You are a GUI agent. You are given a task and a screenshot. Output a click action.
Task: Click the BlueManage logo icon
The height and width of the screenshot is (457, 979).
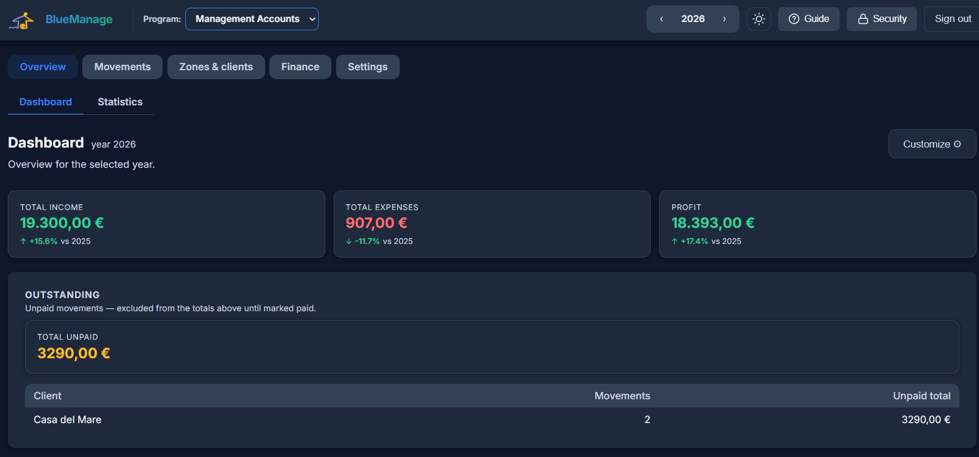click(21, 20)
